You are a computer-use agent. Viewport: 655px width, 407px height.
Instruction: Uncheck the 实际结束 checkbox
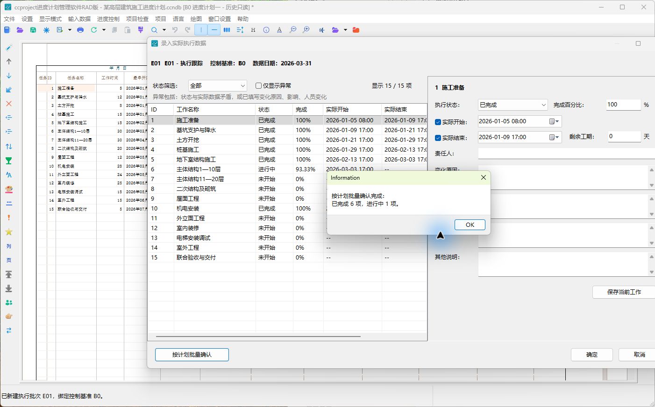(438, 138)
